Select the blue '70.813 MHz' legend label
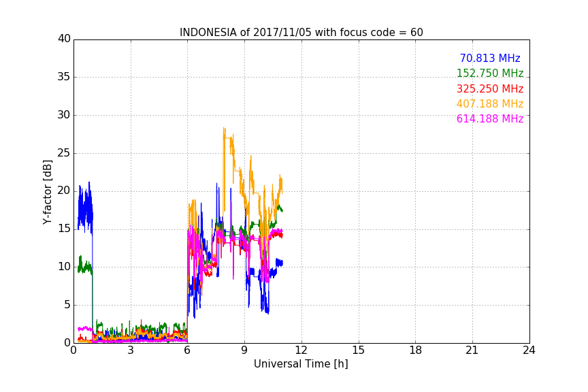The height and width of the screenshot is (392, 588). tap(490, 58)
